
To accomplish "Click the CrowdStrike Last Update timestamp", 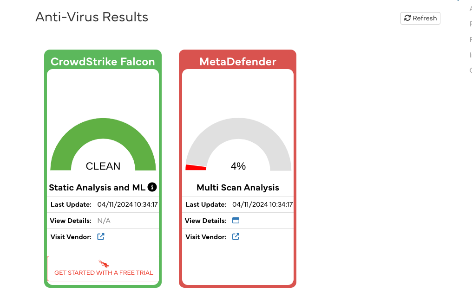I will click(x=127, y=204).
